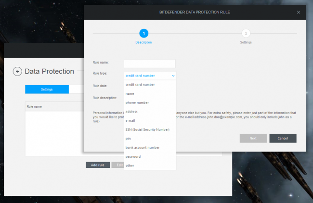Click the Edit button behind the dropdown
The width and height of the screenshot is (313, 203).
pyautogui.click(x=118, y=165)
